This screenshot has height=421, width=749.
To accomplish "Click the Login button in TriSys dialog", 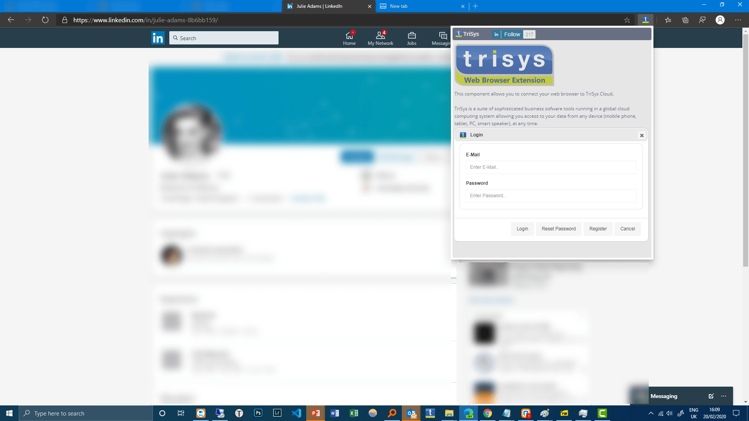I will pyautogui.click(x=522, y=229).
